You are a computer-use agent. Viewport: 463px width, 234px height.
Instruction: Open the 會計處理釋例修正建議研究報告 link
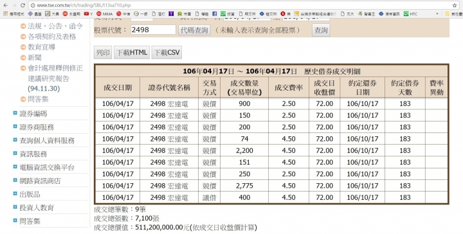pyautogui.click(x=55, y=78)
